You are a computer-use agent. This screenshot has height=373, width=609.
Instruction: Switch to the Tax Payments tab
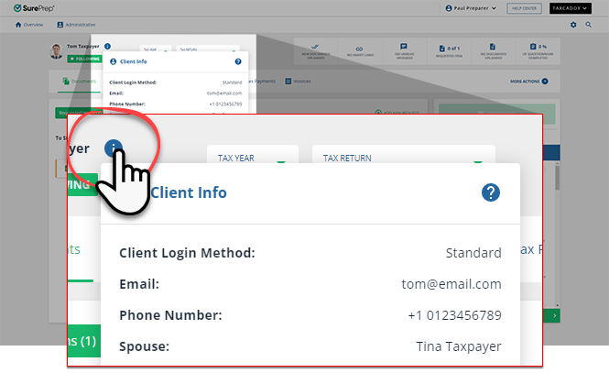click(x=263, y=82)
